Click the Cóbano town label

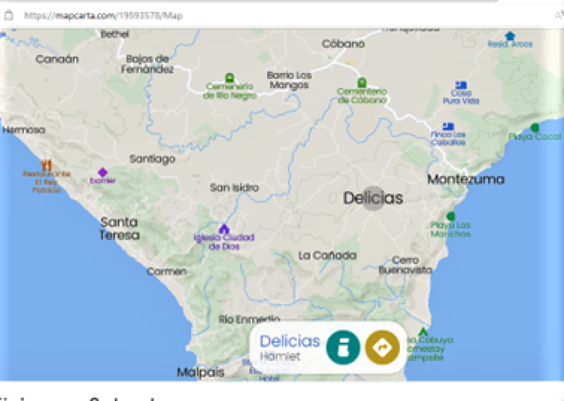coord(343,44)
